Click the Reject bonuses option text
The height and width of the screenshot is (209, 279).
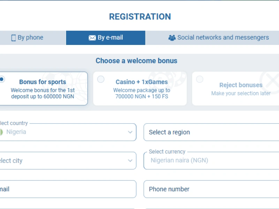pyautogui.click(x=241, y=85)
